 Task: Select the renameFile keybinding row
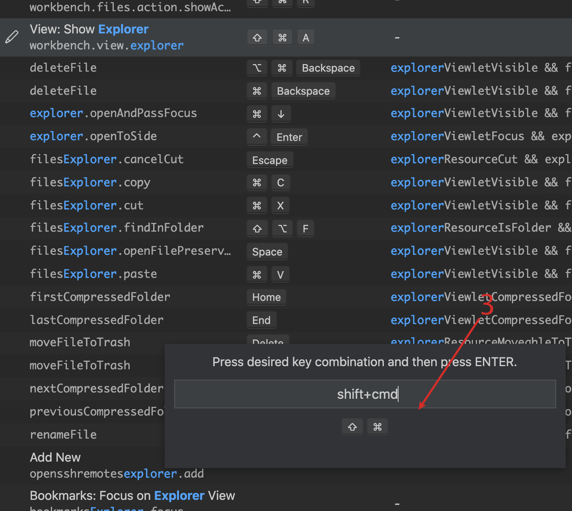pos(63,434)
